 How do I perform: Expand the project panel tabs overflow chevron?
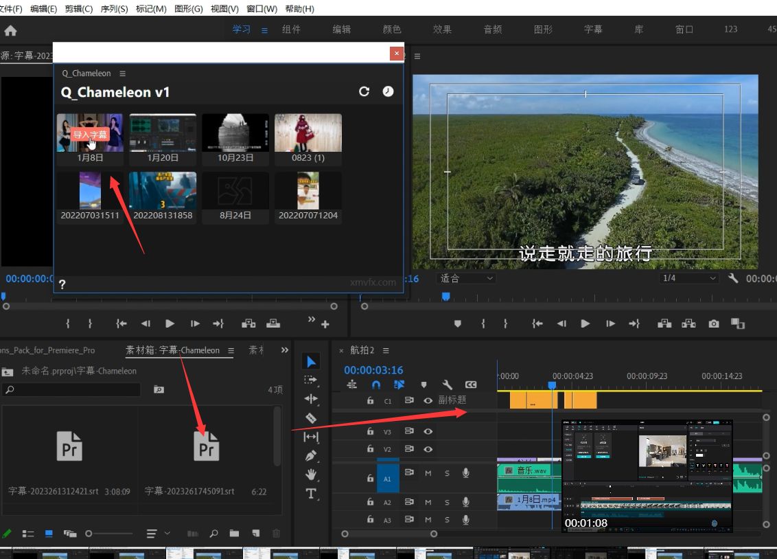pos(285,350)
